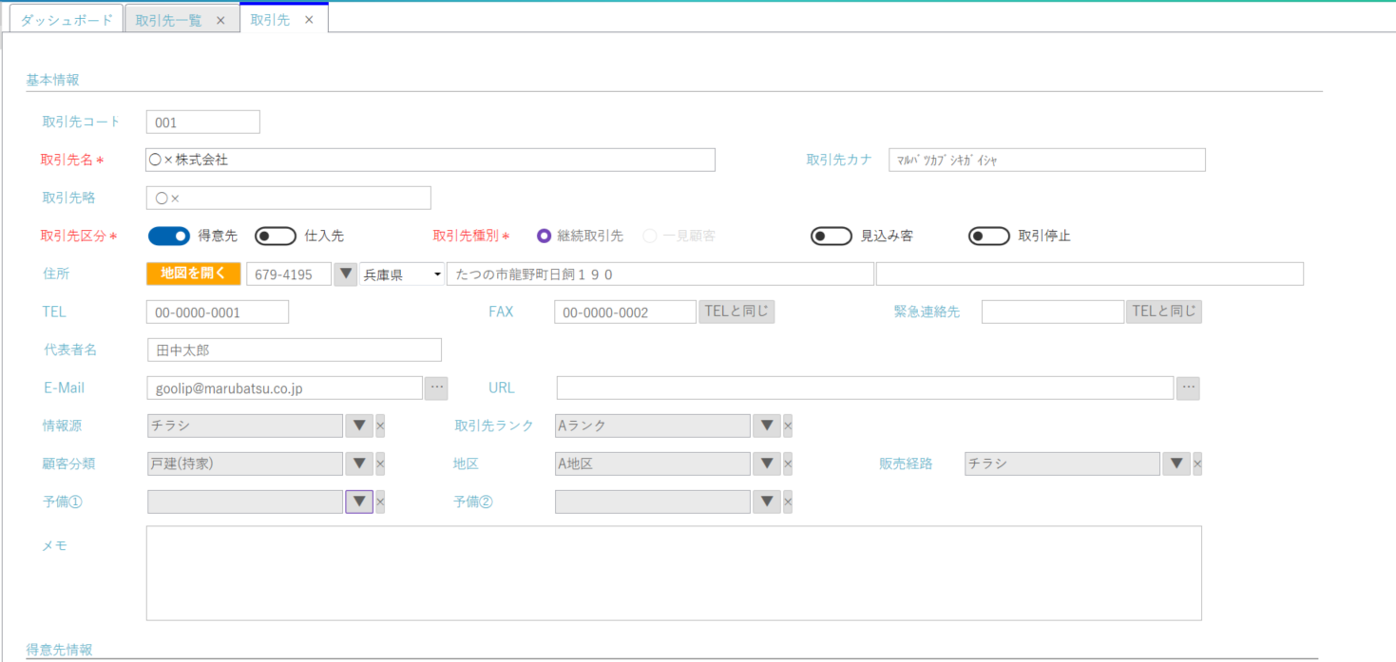Click the 基本情報 section heading
This screenshot has height=662, width=1396.
click(52, 80)
